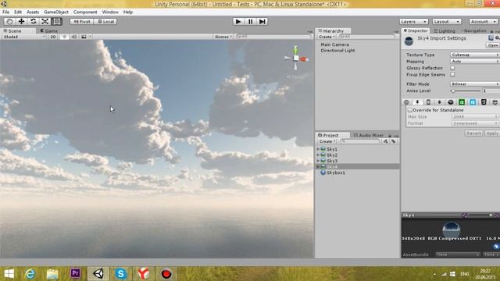Select Directional Light in Hierarchy
Viewport: 500px width, 281px height.
[337, 51]
